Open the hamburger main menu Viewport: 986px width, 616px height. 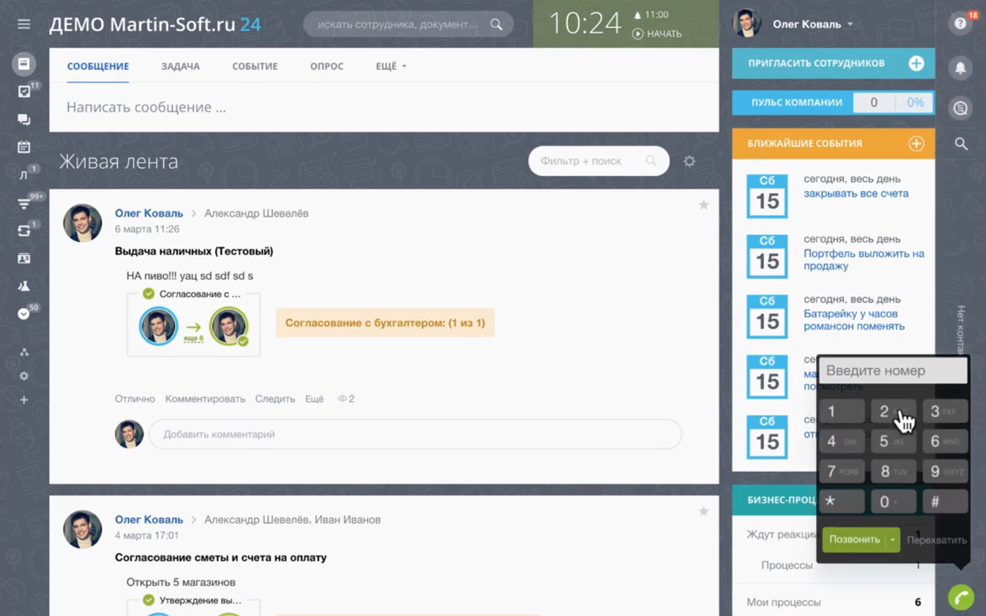[24, 24]
